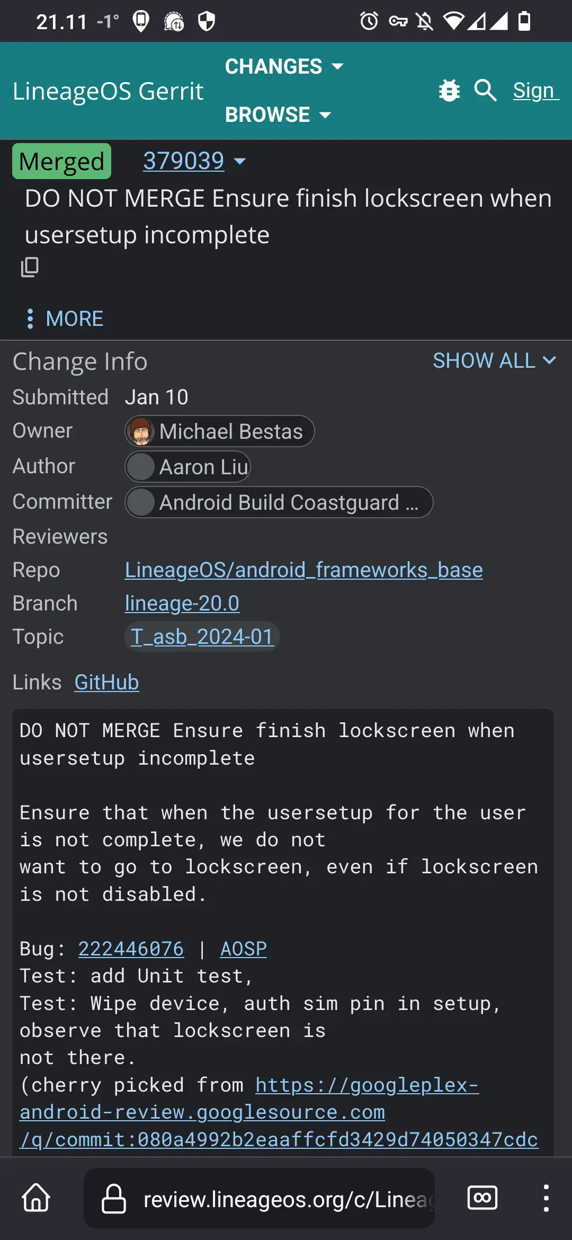Expand Change Info with SHOW ALL
The image size is (572, 1240).
coord(494,361)
